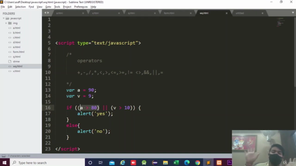Open Microsoft Edge from the taskbar

pyautogui.click(x=187, y=163)
